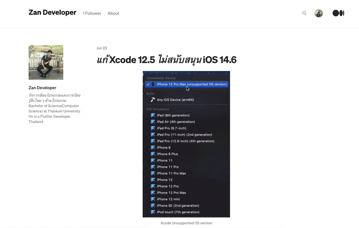Click the Zan Developer author name

42,88
